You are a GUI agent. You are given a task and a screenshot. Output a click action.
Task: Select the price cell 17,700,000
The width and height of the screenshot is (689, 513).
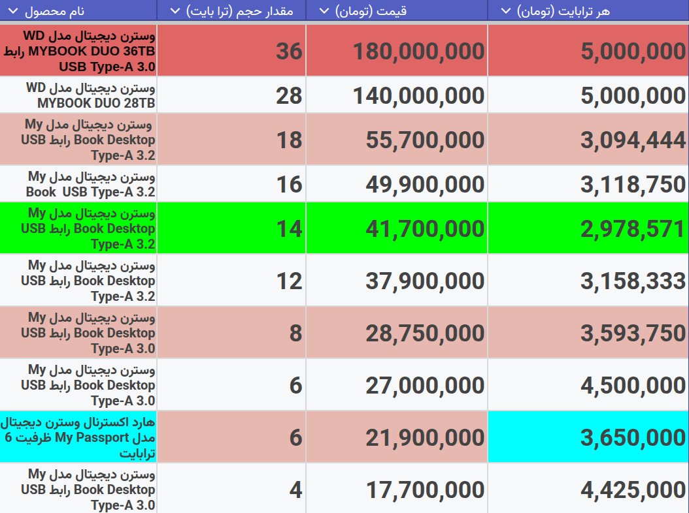tap(397, 488)
